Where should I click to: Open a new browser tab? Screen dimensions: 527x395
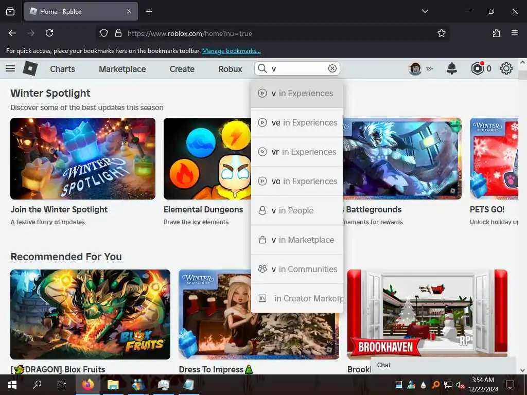coord(149,12)
